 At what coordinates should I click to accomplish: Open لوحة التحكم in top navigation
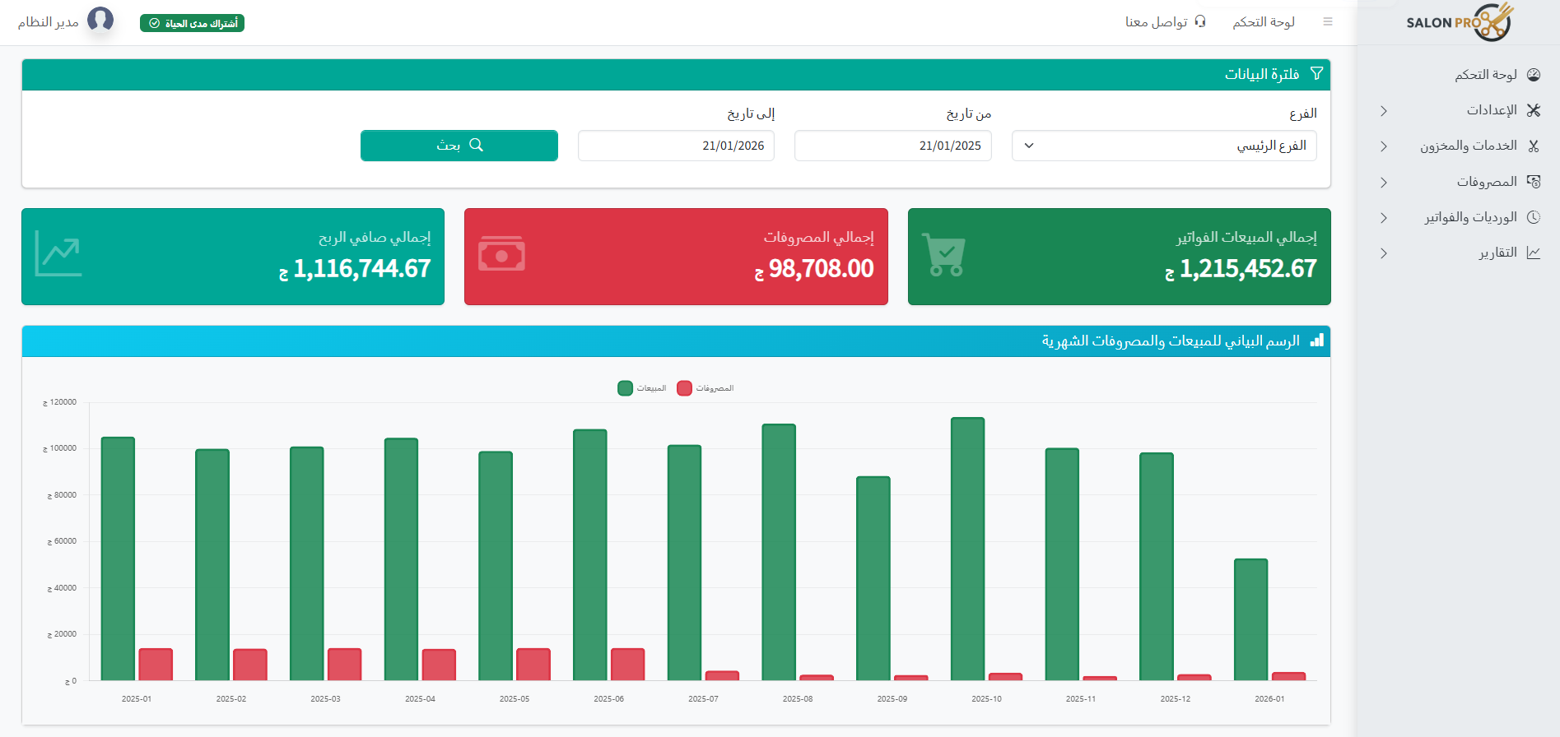tap(1263, 22)
